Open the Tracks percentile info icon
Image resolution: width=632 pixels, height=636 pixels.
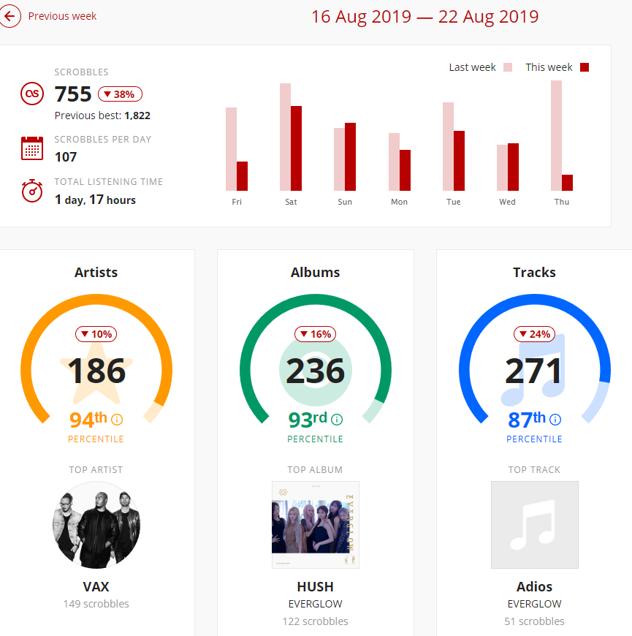click(555, 420)
